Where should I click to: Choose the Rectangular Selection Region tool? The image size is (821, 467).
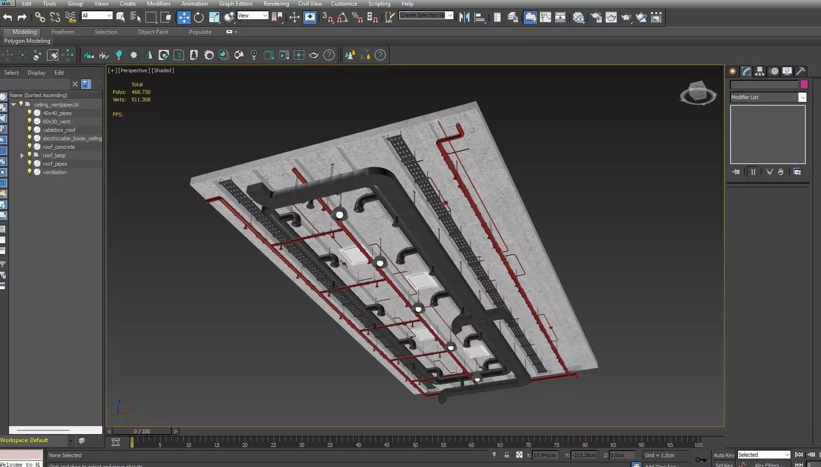click(151, 17)
